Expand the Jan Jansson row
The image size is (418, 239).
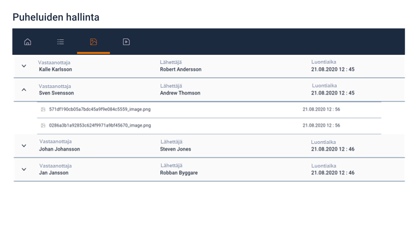24,169
